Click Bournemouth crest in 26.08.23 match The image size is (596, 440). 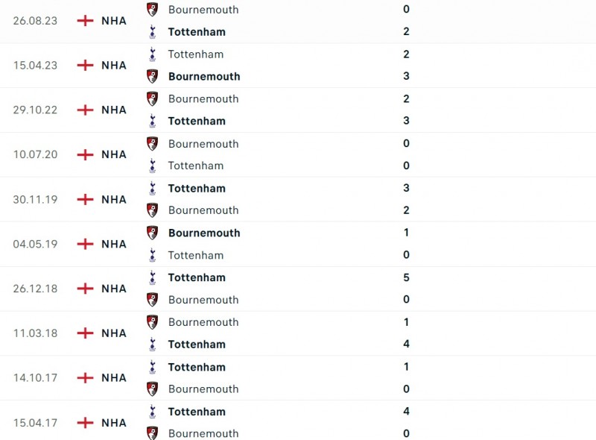tap(153, 9)
